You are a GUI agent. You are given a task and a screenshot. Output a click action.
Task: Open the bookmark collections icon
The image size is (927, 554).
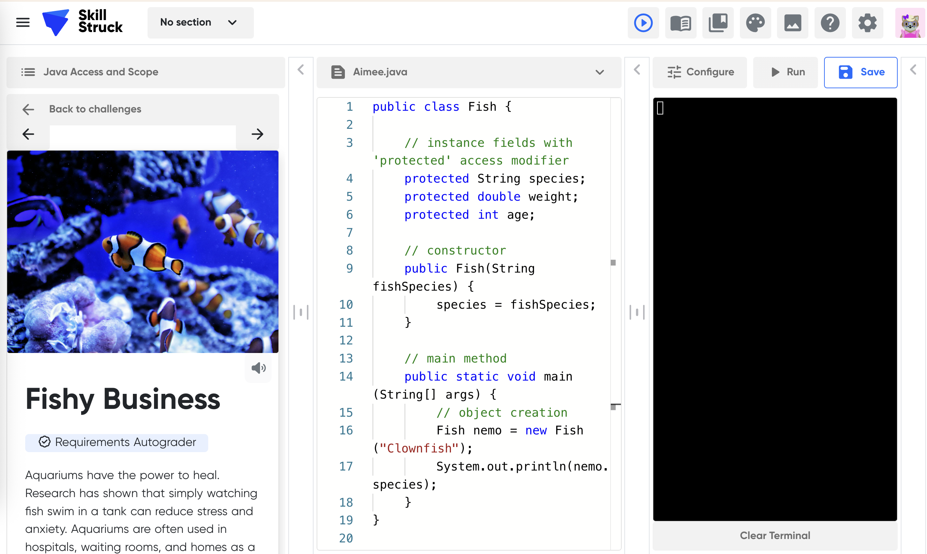pyautogui.click(x=717, y=23)
